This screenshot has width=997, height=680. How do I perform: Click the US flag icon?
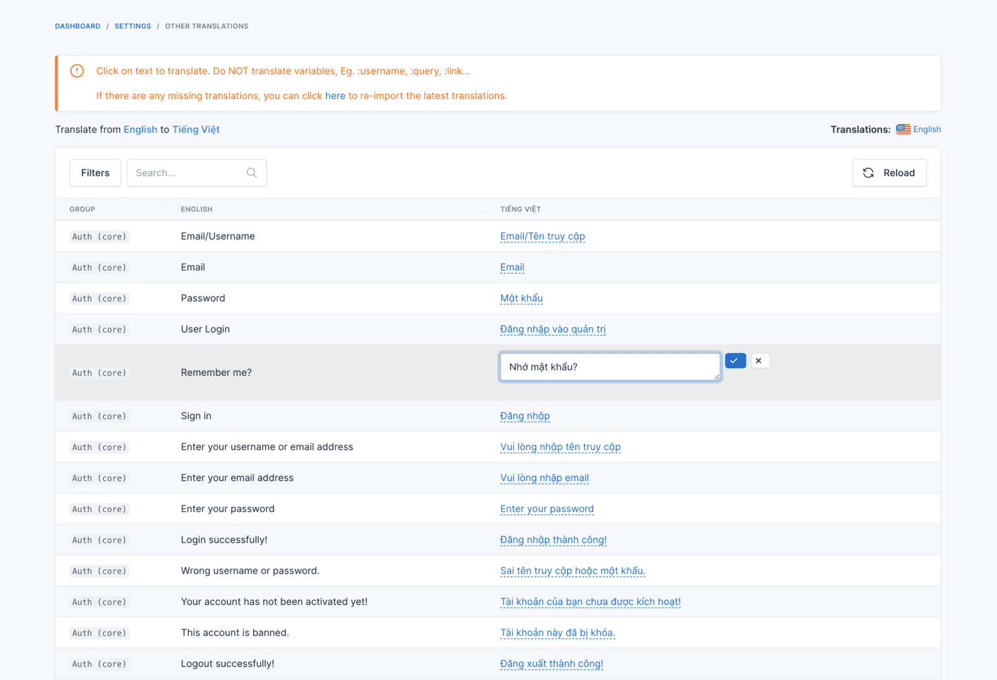903,129
